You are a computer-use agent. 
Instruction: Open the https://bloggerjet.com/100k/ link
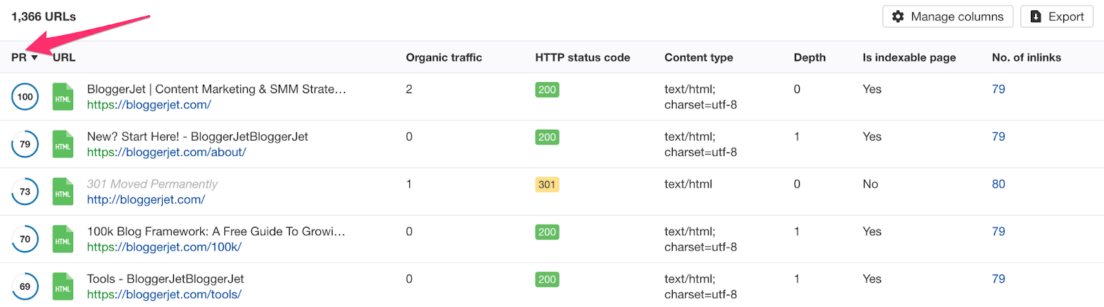[x=164, y=247]
